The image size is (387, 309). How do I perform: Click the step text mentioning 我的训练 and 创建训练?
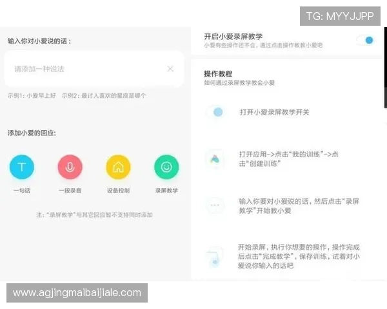(288, 159)
